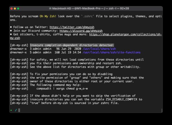Click the window title 'Macintosh HD — @M1-MacBook-Pro'
The image size is (172, 125).
click(x=76, y=8)
